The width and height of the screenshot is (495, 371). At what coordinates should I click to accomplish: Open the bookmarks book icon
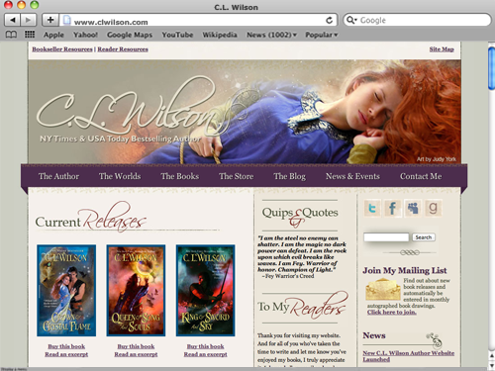pyautogui.click(x=11, y=35)
